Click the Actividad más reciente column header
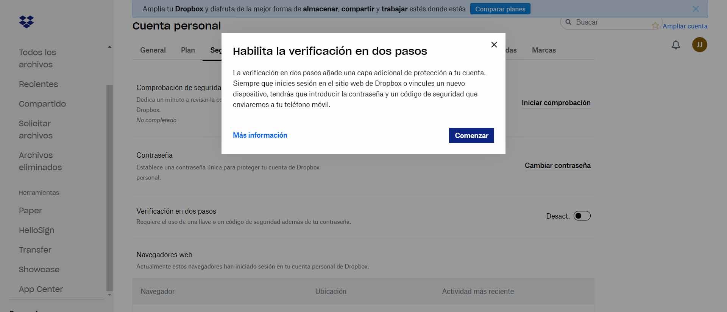The width and height of the screenshot is (727, 312). tap(478, 292)
